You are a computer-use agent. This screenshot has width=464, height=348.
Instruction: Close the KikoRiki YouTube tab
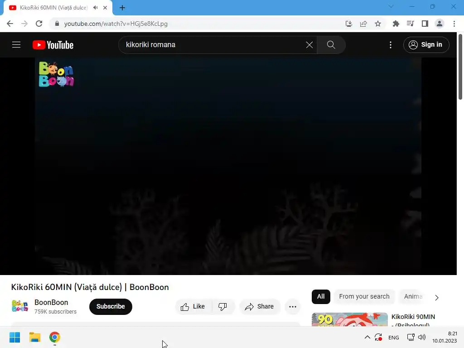pos(105,8)
